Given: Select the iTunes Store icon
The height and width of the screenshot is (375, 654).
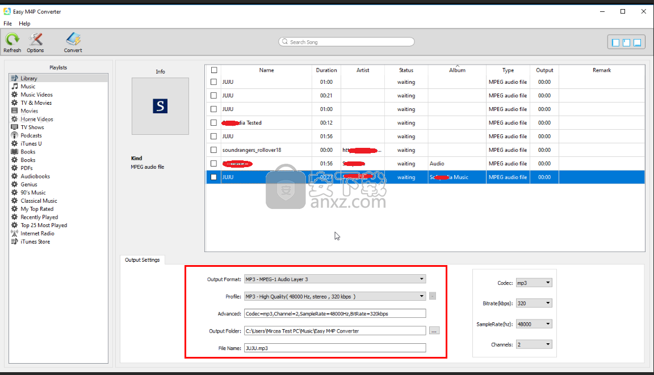Looking at the screenshot, I should coord(15,241).
